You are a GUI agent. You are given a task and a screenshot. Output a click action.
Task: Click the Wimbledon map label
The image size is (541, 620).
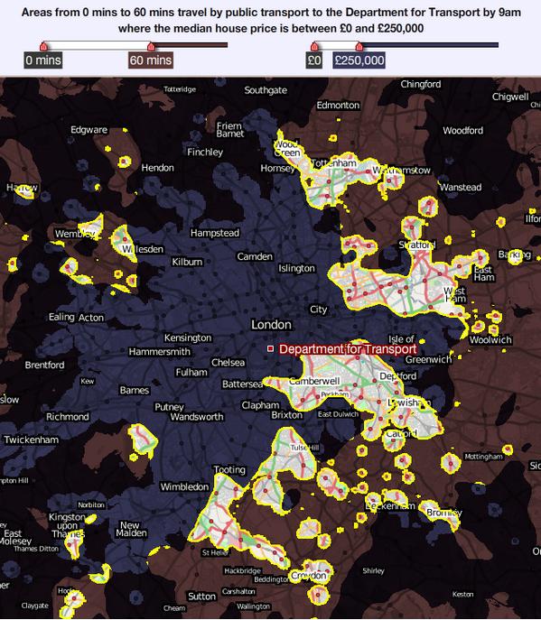(184, 486)
